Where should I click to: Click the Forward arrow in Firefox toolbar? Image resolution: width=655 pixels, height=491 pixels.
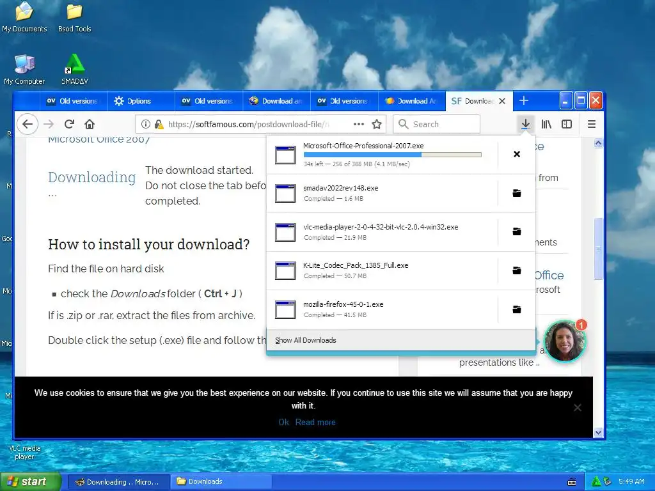(x=49, y=124)
